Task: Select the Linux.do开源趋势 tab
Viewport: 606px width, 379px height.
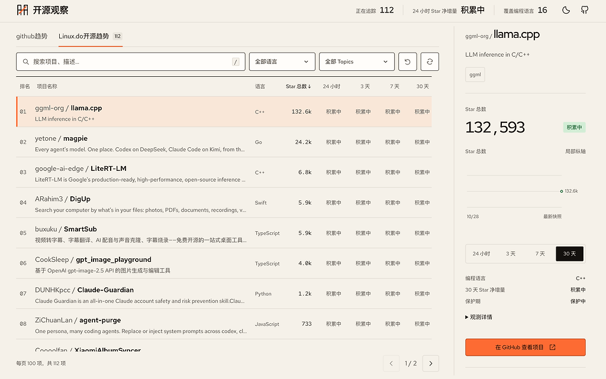Action: [91, 36]
